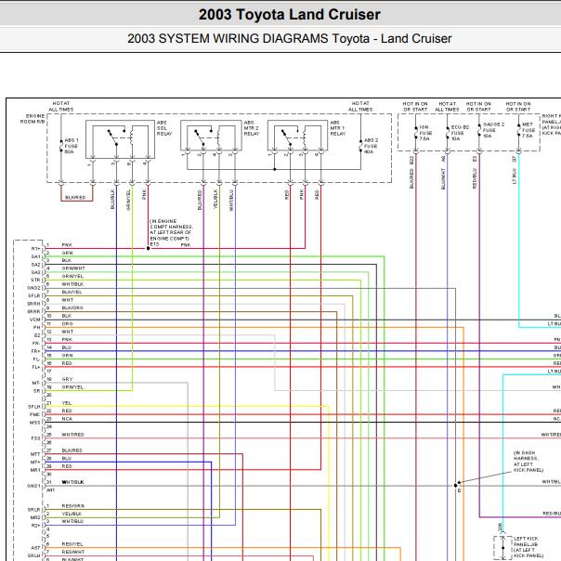Select the 'VCM' terminal label
The image size is (561, 561).
(x=35, y=320)
